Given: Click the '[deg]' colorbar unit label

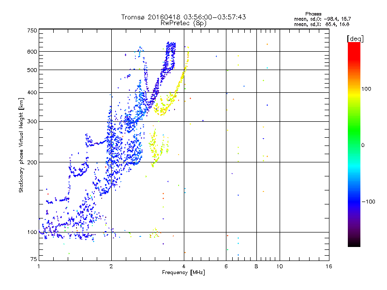Looking at the screenshot, I should (355, 39).
